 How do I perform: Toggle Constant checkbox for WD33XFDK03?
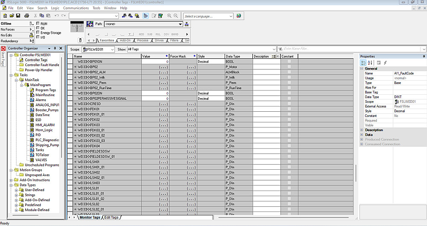pos(289,125)
